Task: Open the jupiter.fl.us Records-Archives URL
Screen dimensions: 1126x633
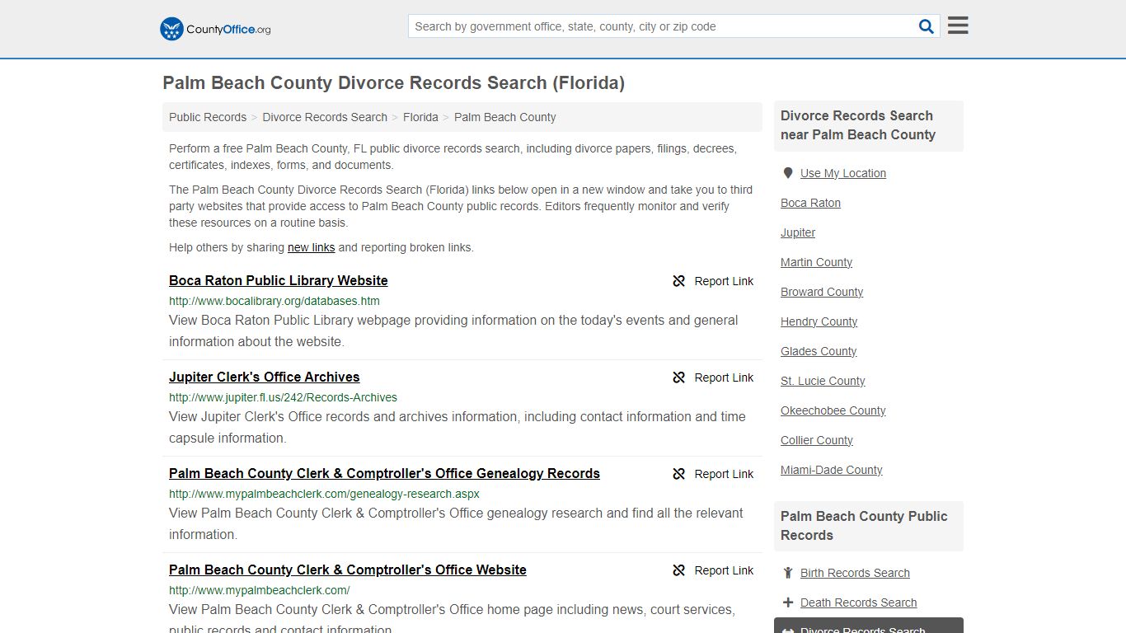Action: [x=283, y=397]
